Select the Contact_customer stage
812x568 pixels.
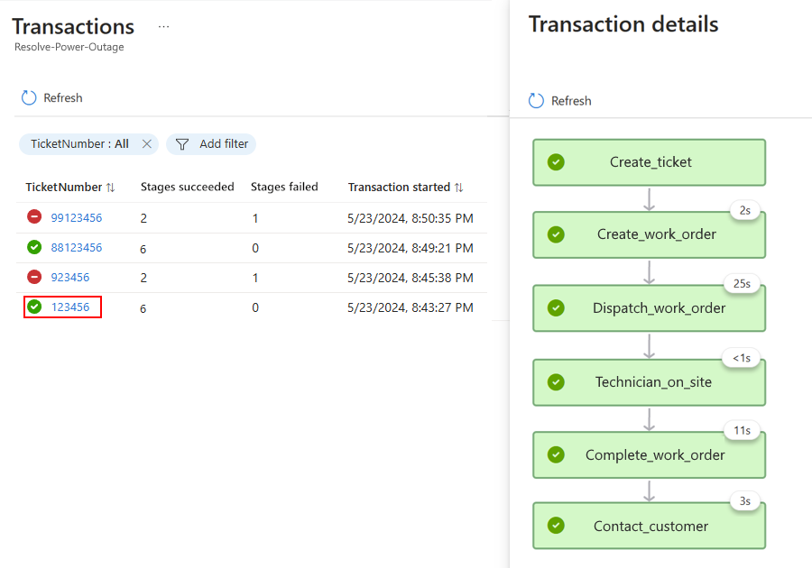pos(649,527)
